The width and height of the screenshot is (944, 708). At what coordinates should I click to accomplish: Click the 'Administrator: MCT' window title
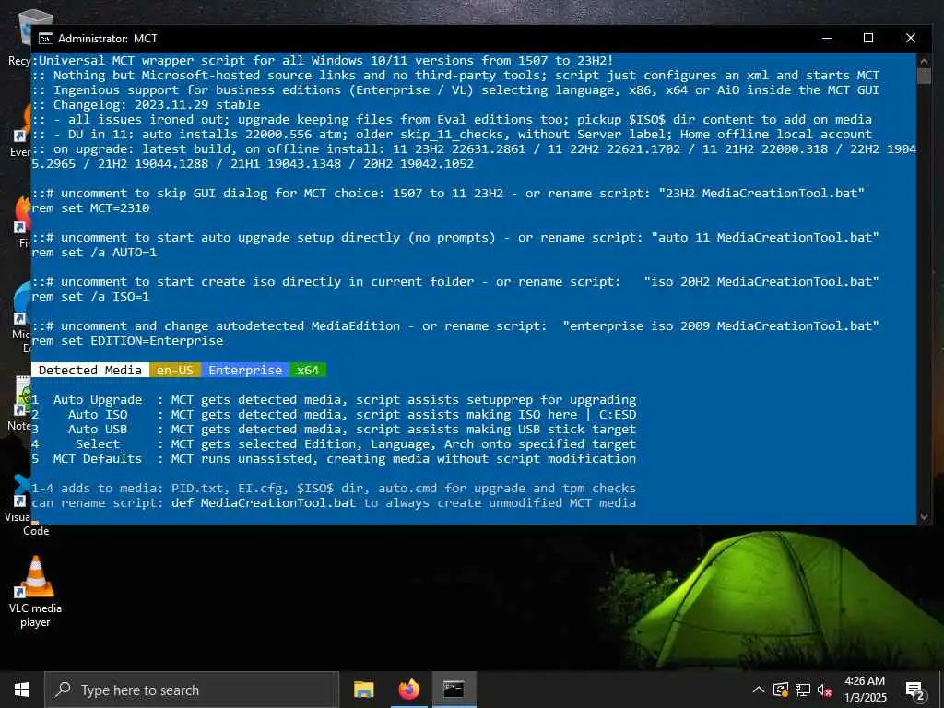[x=108, y=39]
